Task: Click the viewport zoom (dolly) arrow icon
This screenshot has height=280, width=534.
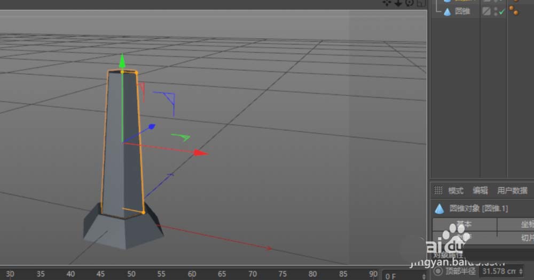Action: (398, 3)
